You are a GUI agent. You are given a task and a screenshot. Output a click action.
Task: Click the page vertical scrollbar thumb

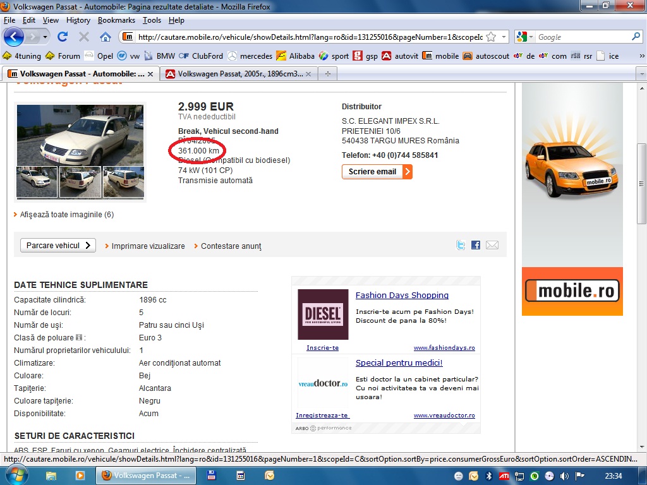642,184
